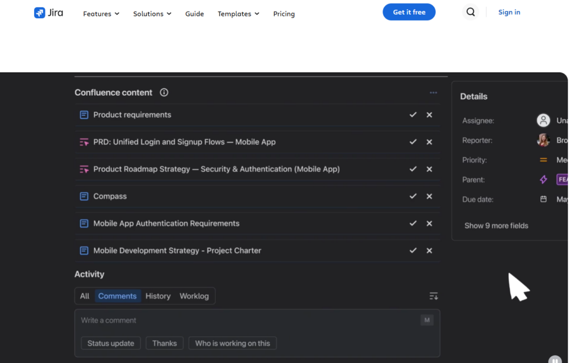The height and width of the screenshot is (363, 582).
Task: Switch to the Worklog tab
Action: (194, 296)
